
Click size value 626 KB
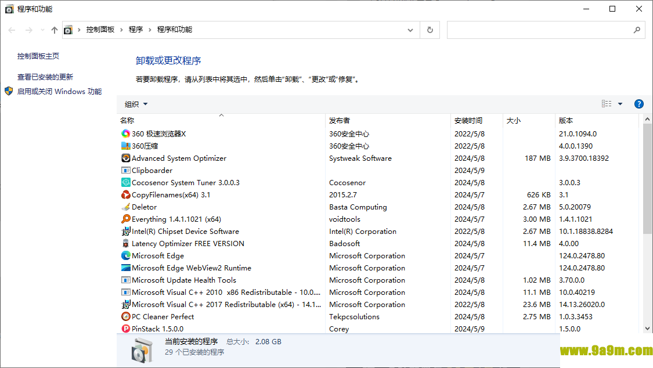click(x=539, y=194)
